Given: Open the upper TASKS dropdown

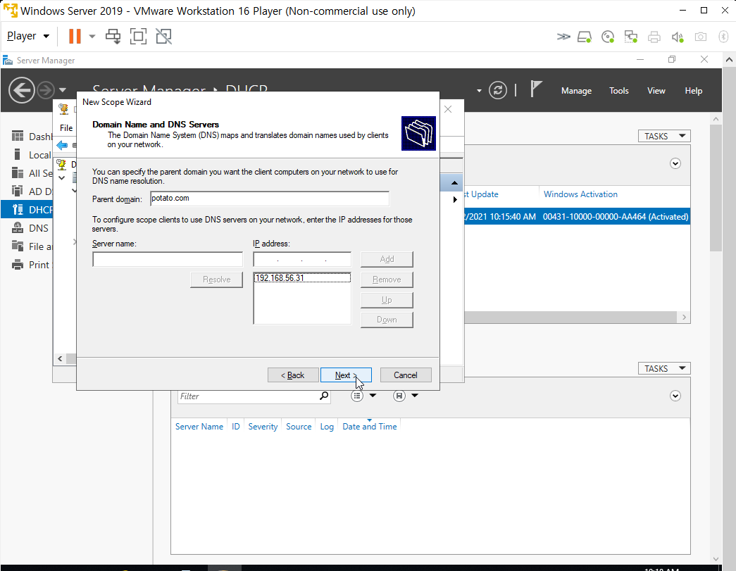Looking at the screenshot, I should tap(664, 136).
